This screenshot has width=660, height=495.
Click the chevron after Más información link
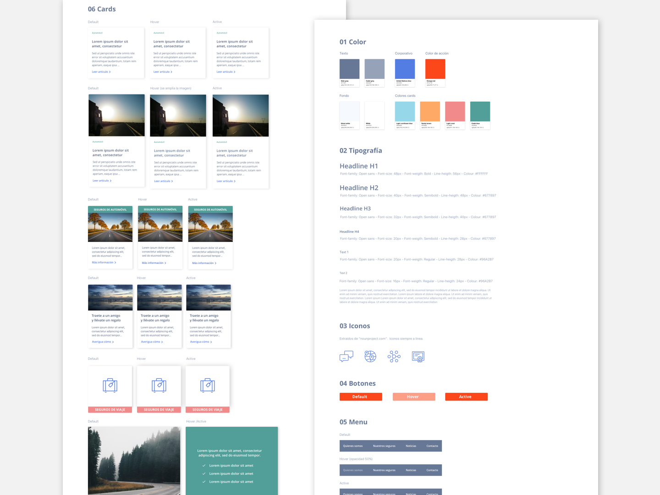click(115, 262)
